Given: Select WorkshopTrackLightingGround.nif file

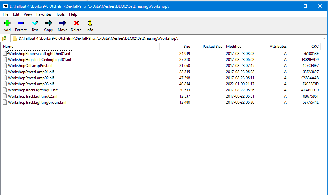Looking at the screenshot, I should pos(37,102).
